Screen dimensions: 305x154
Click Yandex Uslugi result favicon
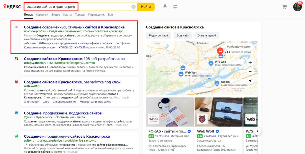(x=16, y=59)
